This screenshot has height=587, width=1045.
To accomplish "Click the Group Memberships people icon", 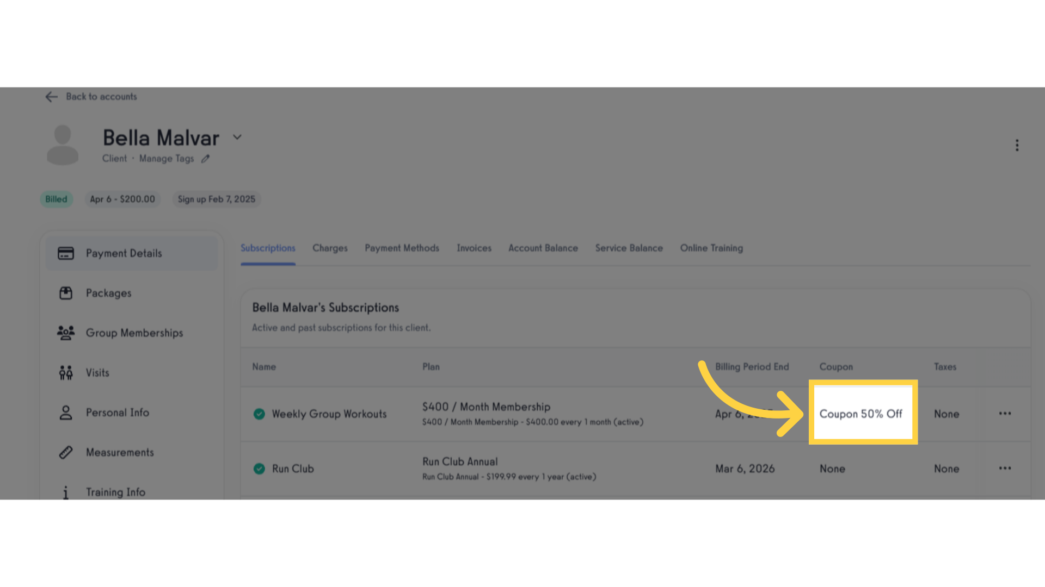I will (66, 333).
